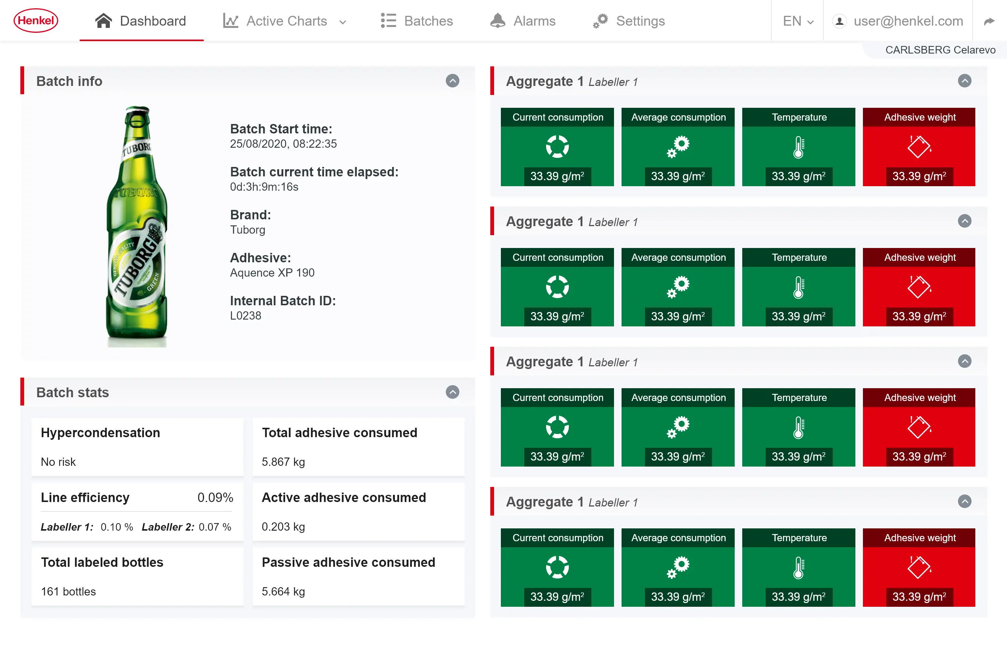The image size is (1007, 652).
Task: Click the share arrow icon beside user email
Action: coord(989,21)
